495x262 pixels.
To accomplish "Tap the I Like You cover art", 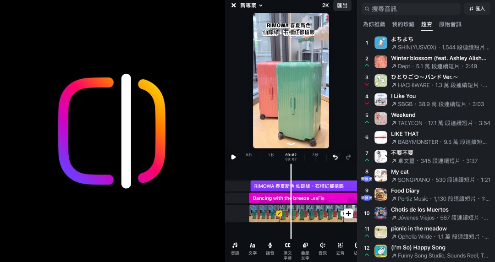I will coord(381,99).
